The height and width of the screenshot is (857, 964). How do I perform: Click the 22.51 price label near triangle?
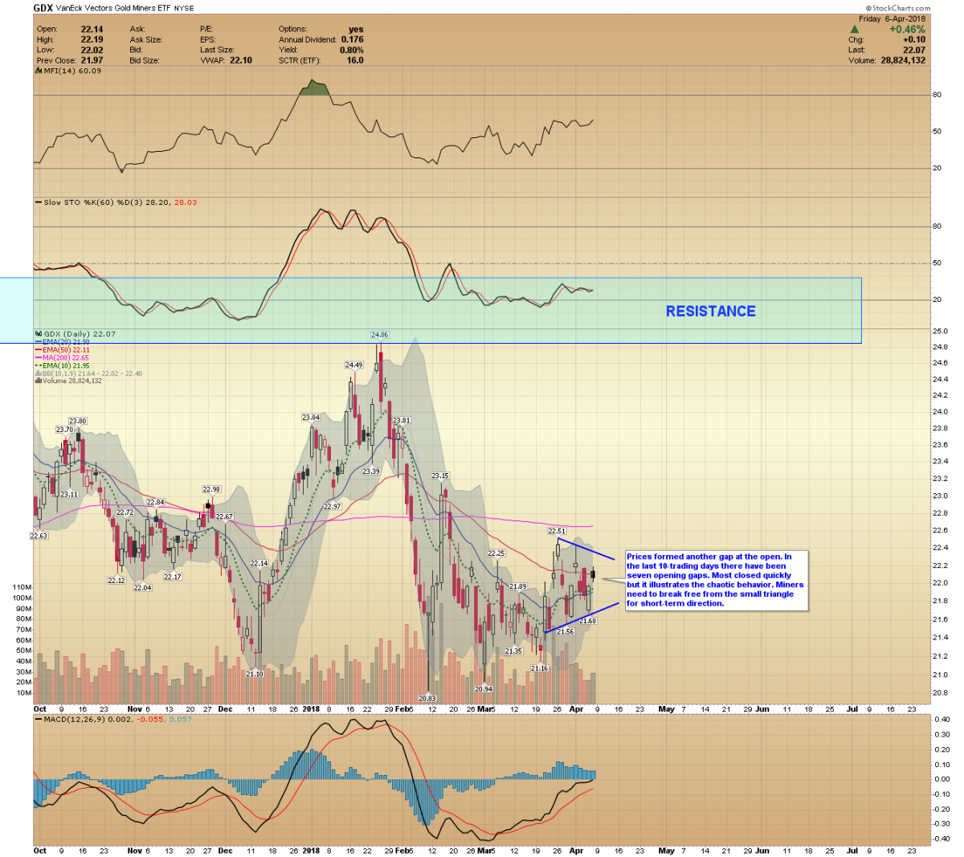click(557, 531)
